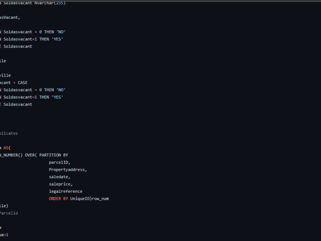The image size is (321, 241).
Task: Select the 'CASE' keyword
Action: point(22,83)
